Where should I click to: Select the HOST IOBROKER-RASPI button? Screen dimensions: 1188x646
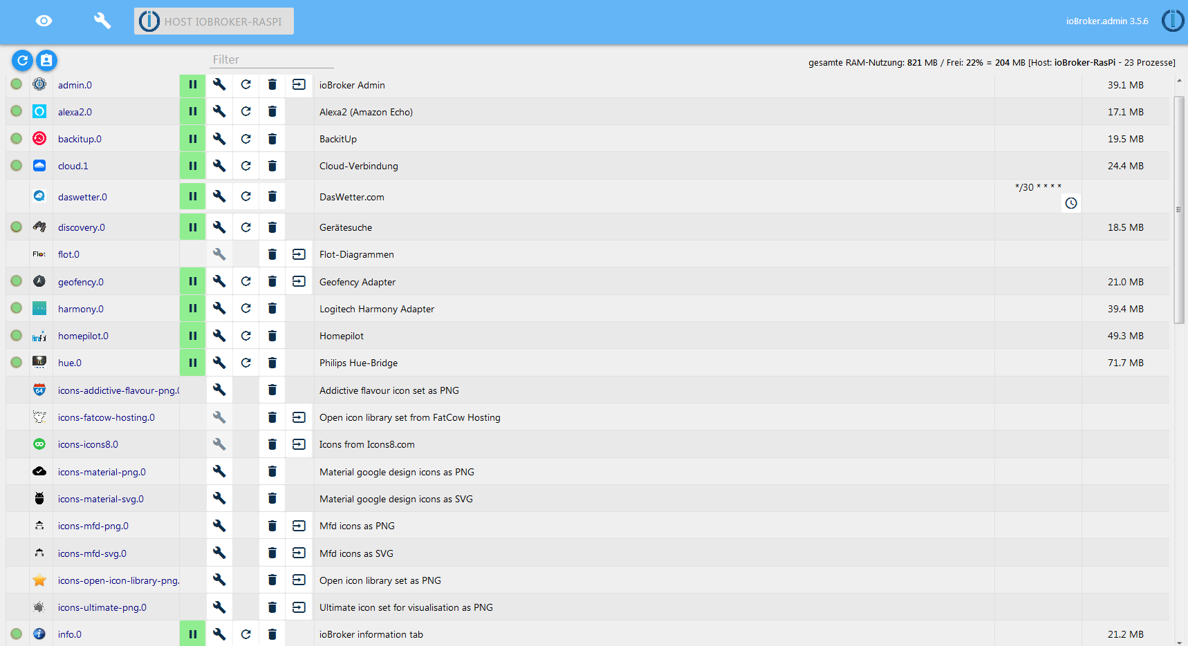pos(214,21)
